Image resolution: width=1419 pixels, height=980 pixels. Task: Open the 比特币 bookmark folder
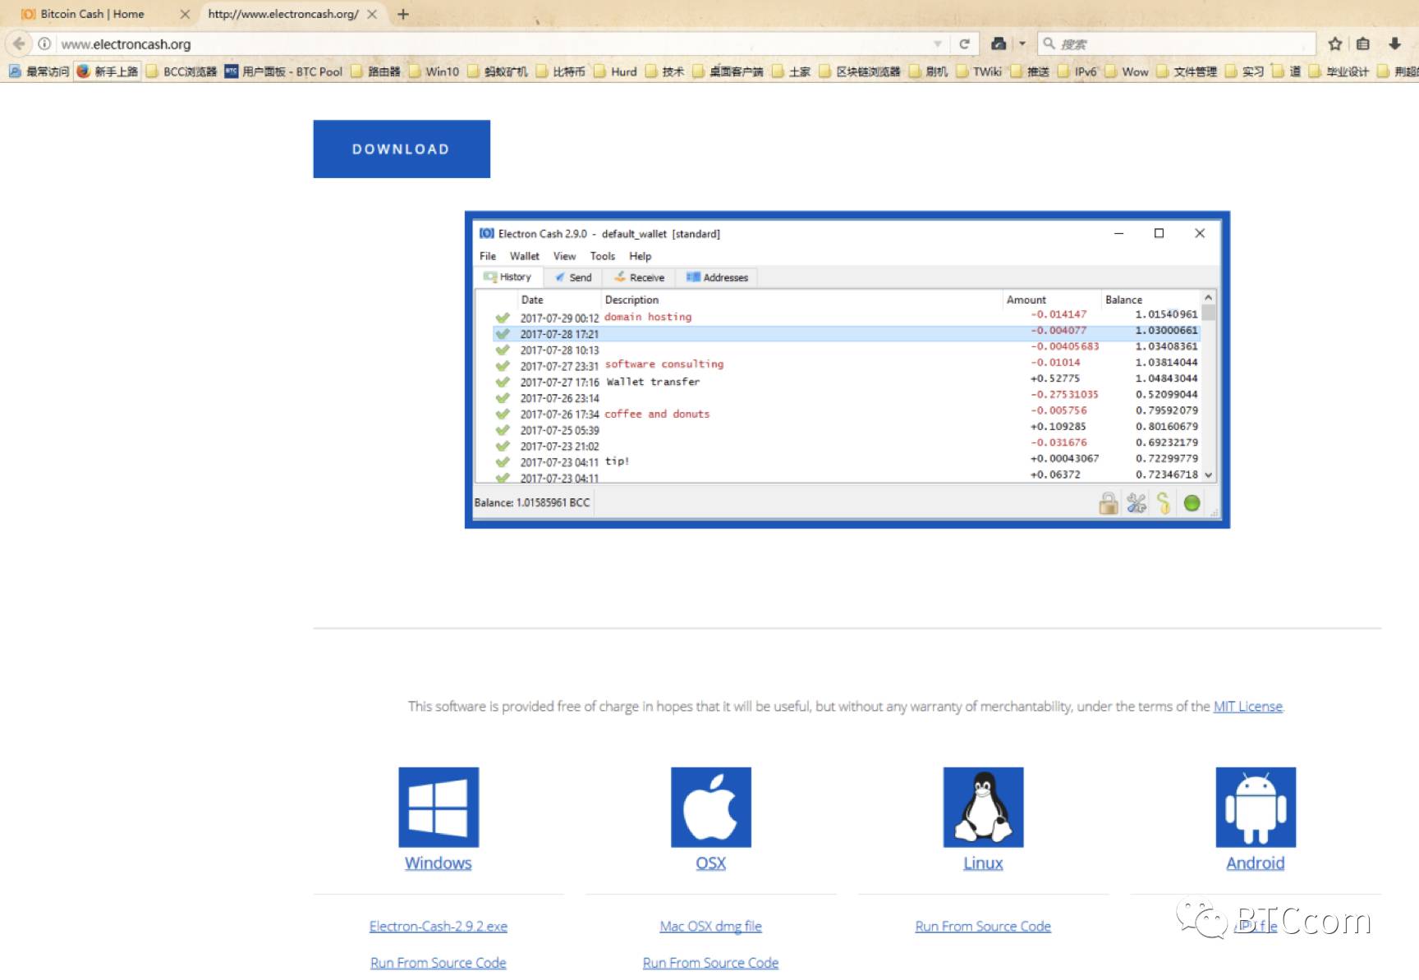pos(560,71)
